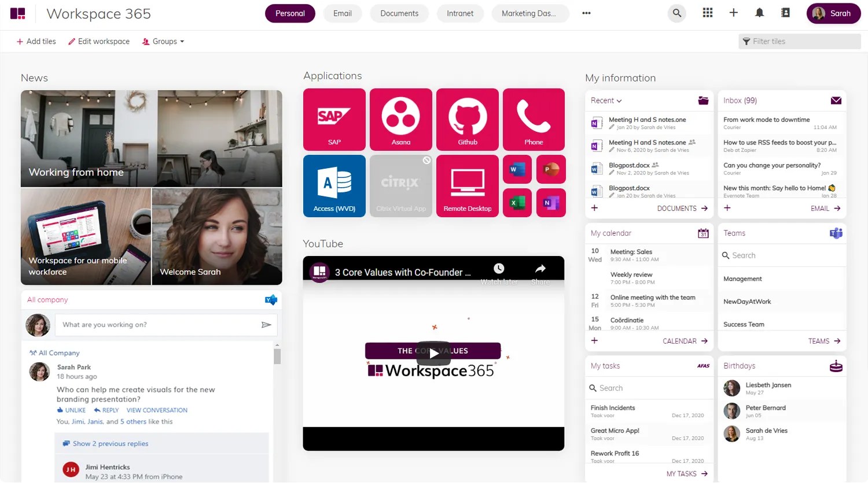Open the TEAMS link
Viewport: 868px width, 483px height.
pos(825,341)
